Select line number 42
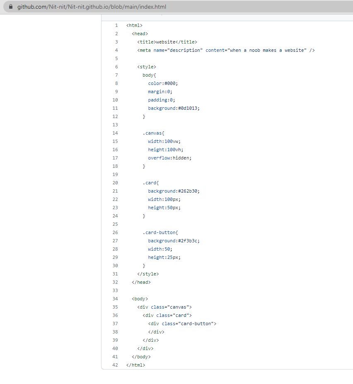Screen dimensions: 353x384 pyautogui.click(x=115, y=365)
